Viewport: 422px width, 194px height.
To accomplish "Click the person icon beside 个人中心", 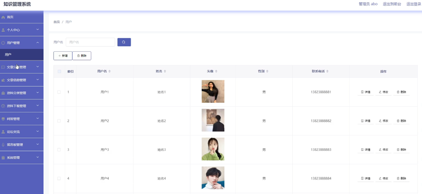I will pyautogui.click(x=3, y=30).
